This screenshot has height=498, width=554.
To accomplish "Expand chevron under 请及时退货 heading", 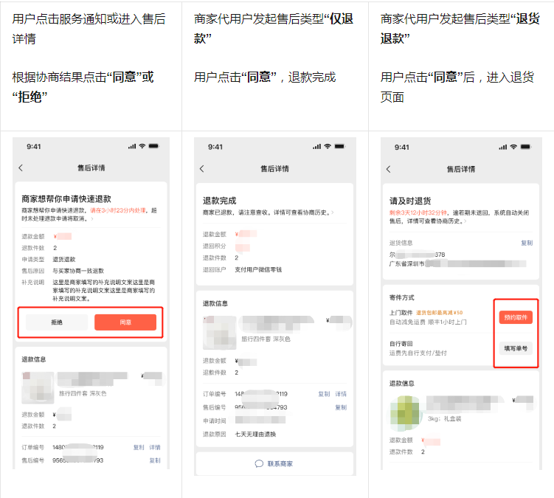I will pyautogui.click(x=465, y=221).
